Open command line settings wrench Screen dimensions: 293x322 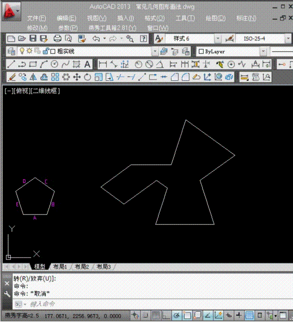tap(7, 294)
